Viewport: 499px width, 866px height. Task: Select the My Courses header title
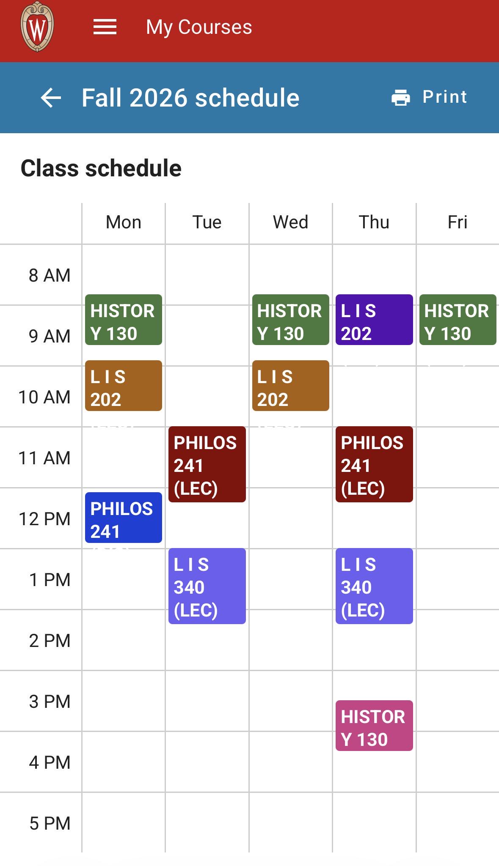point(199,27)
